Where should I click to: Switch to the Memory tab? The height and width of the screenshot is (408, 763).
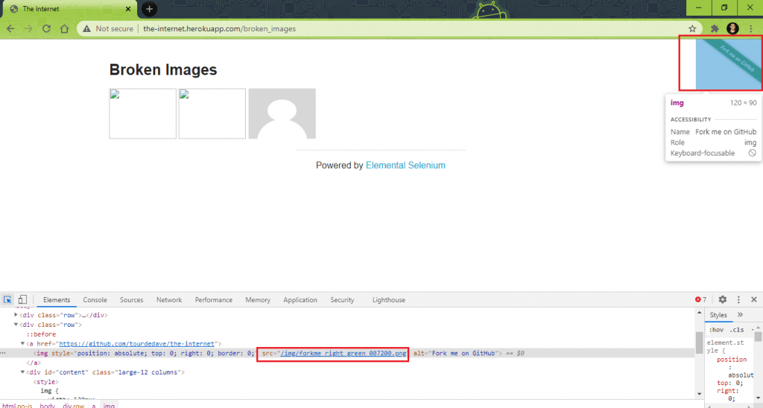[x=258, y=300]
